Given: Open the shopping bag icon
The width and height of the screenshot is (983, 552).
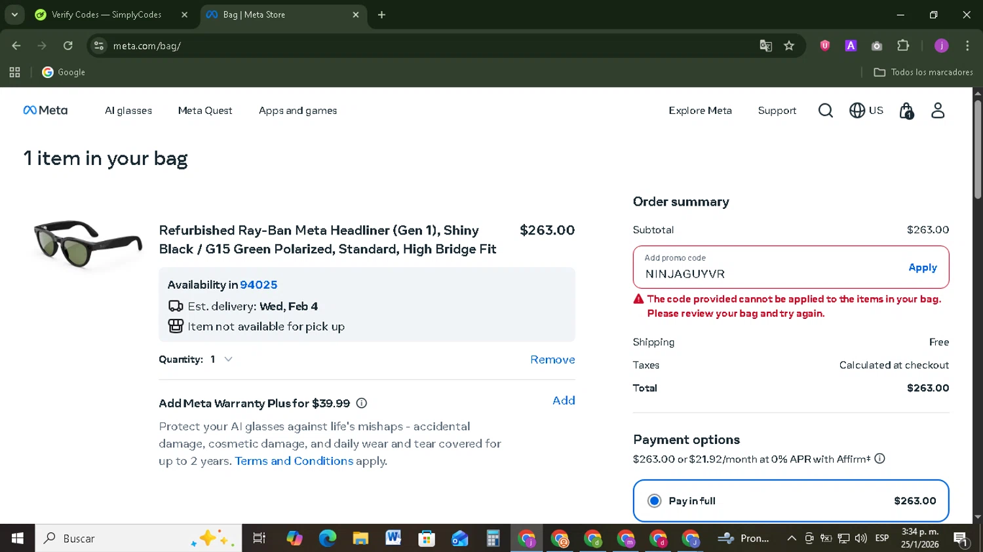Looking at the screenshot, I should (906, 111).
